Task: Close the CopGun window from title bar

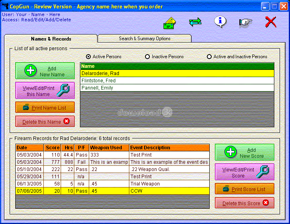Action: (x=284, y=6)
